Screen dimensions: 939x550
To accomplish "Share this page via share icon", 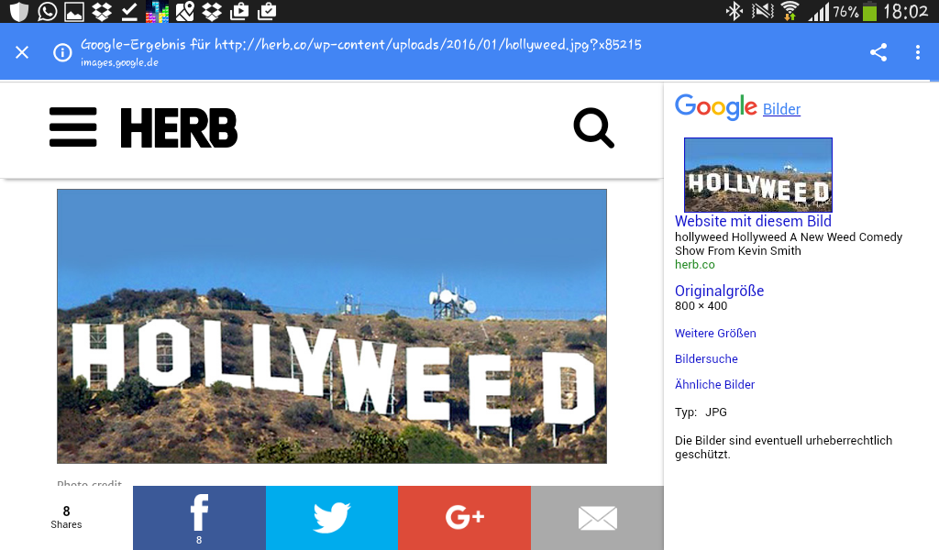I will pyautogui.click(x=878, y=52).
